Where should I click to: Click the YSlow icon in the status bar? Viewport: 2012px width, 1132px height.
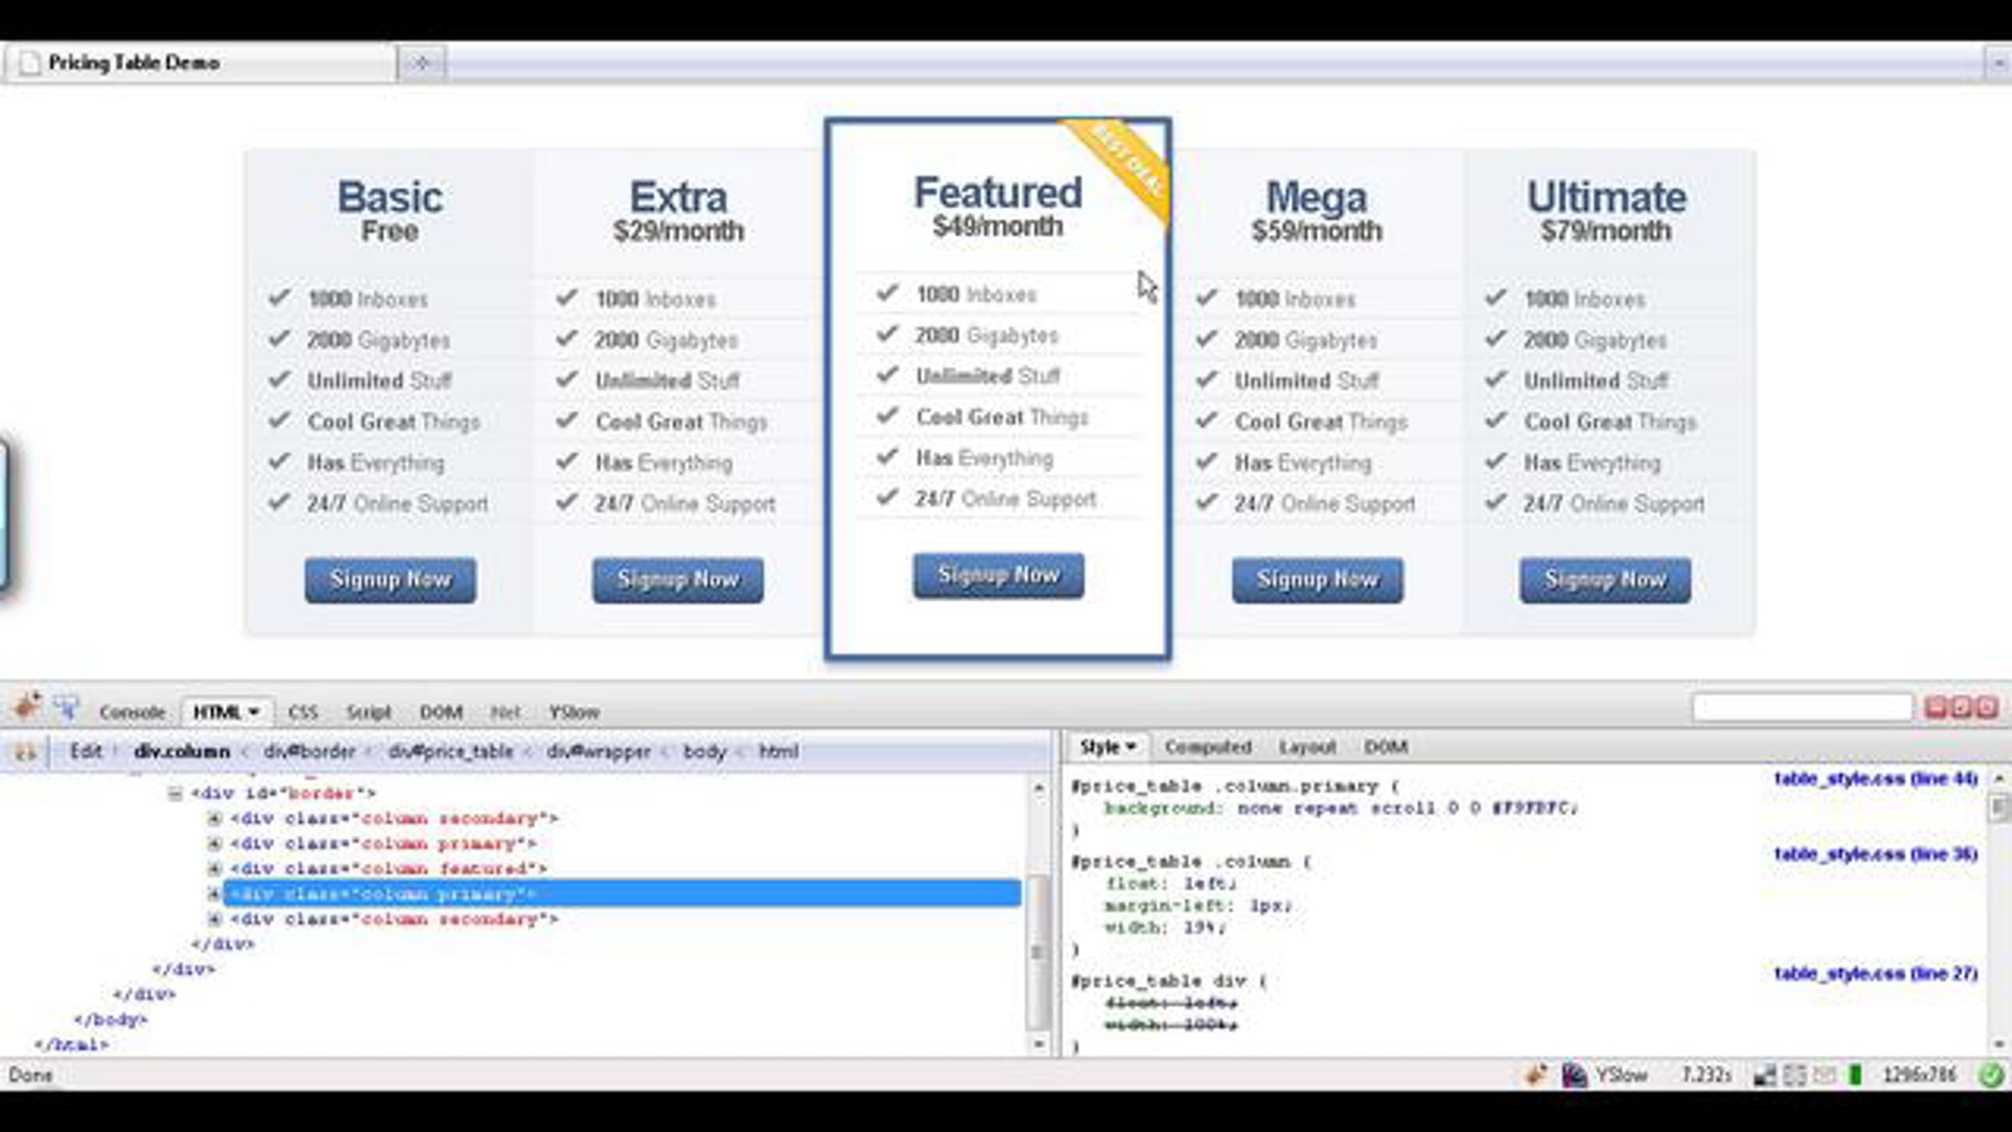point(1574,1074)
